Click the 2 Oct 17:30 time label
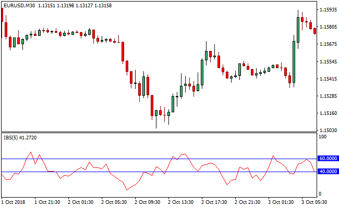Screen dimensions: 339x208 [x=214, y=202]
